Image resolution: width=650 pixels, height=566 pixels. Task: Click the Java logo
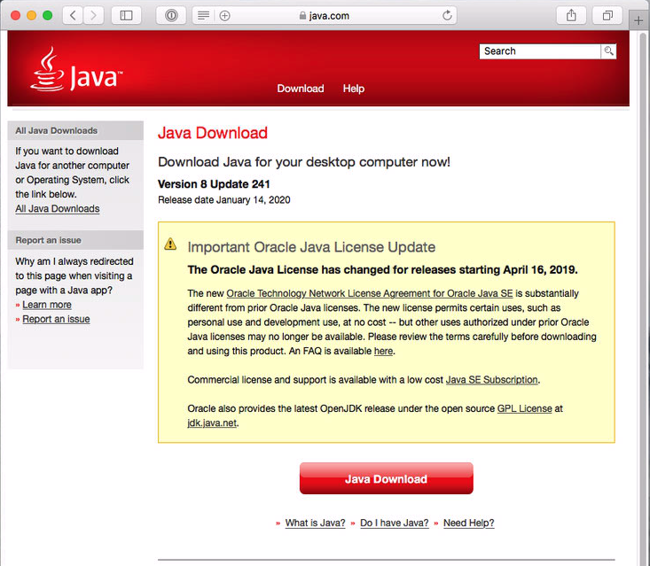pyautogui.click(x=75, y=71)
